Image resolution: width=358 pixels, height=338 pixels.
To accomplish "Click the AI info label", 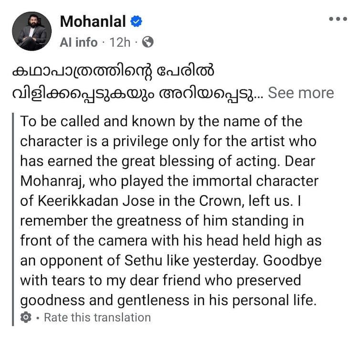I will click(79, 42).
